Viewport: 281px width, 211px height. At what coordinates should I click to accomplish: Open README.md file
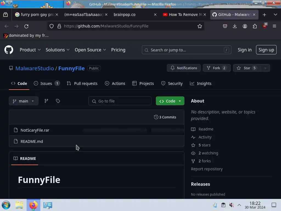(x=32, y=141)
